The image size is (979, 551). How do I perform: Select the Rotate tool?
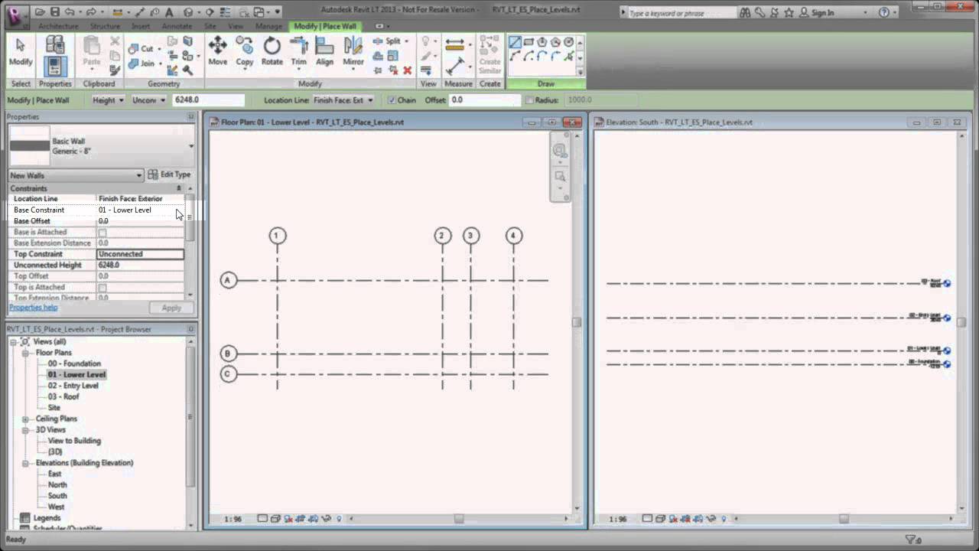(272, 52)
